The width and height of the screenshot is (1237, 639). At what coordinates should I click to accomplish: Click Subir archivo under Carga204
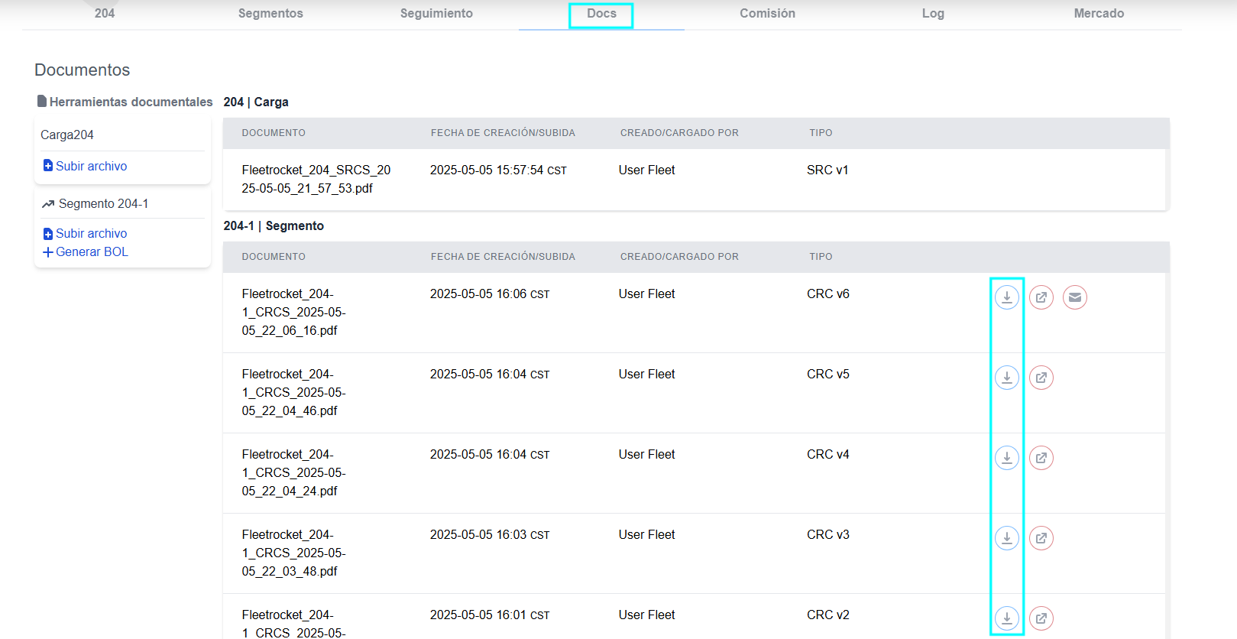[x=85, y=166]
